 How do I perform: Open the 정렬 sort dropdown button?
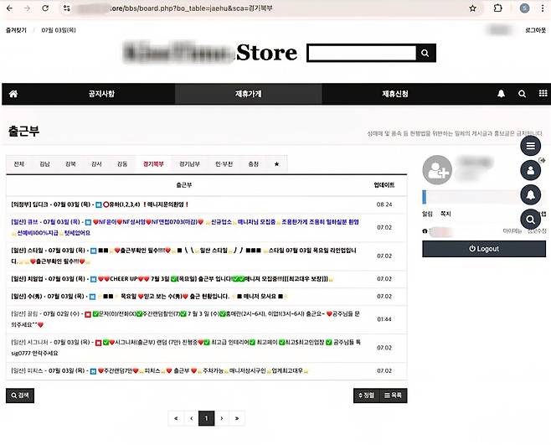pyautogui.click(x=367, y=396)
